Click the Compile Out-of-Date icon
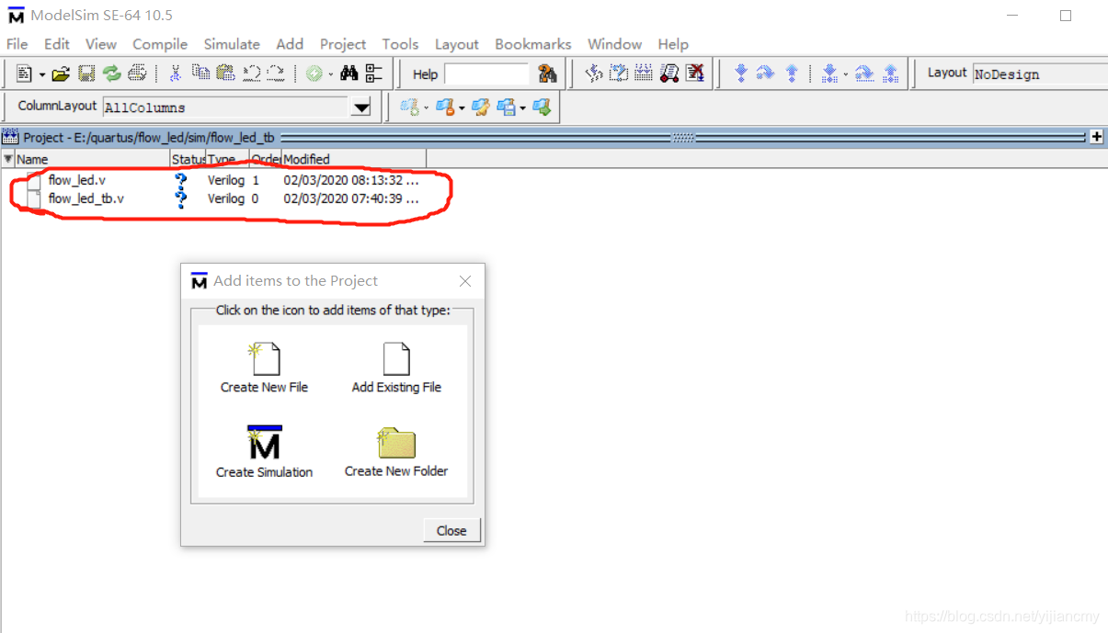This screenshot has height=633, width=1108. pos(619,73)
